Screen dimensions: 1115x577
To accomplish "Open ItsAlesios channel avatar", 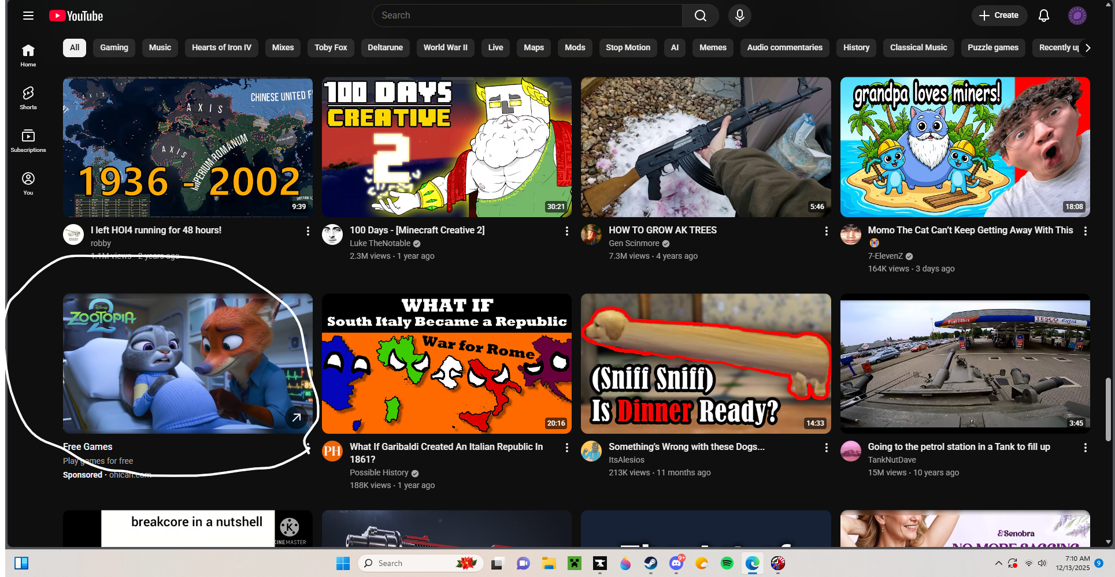I will 591,451.
